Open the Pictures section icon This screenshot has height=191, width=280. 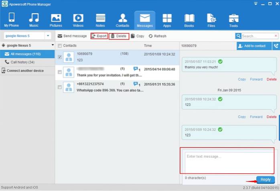pyautogui.click(x=56, y=18)
